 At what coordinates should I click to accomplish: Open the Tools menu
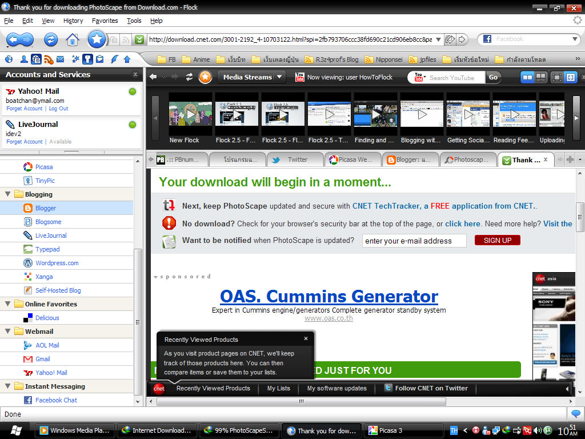pyautogui.click(x=134, y=21)
